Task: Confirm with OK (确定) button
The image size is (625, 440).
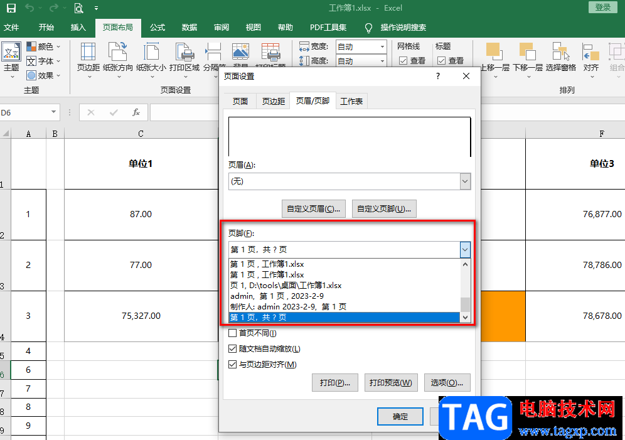Action: click(x=400, y=417)
